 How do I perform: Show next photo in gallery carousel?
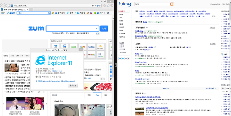[46, 104]
